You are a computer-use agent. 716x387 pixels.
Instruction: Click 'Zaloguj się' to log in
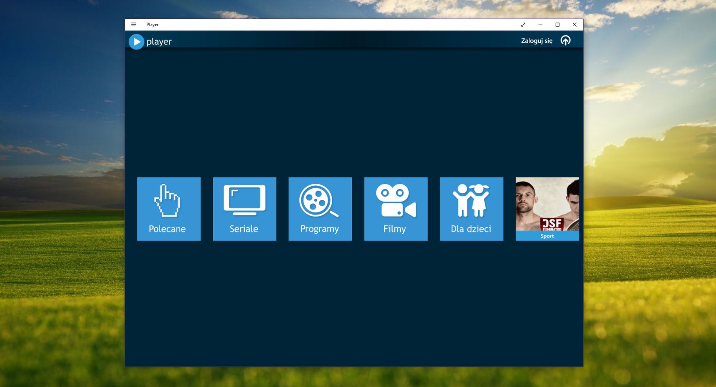point(537,41)
